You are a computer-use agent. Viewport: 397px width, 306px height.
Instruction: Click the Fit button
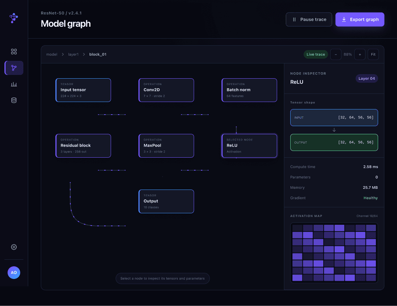coord(373,55)
